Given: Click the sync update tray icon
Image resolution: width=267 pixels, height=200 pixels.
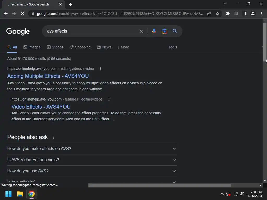Looking at the screenshot, I should pyautogui.click(x=228, y=194).
